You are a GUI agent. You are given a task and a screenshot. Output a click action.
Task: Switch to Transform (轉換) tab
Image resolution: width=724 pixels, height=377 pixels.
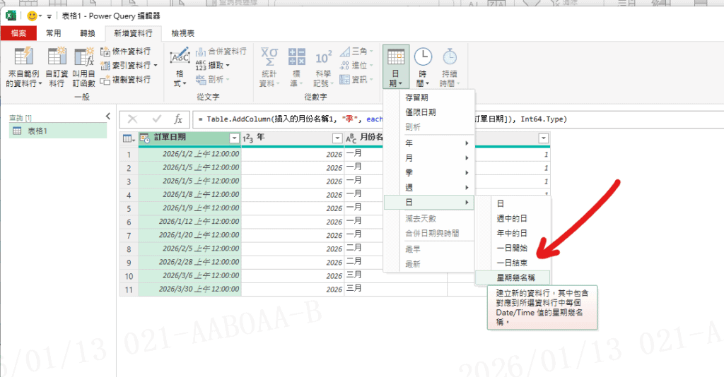tap(87, 33)
